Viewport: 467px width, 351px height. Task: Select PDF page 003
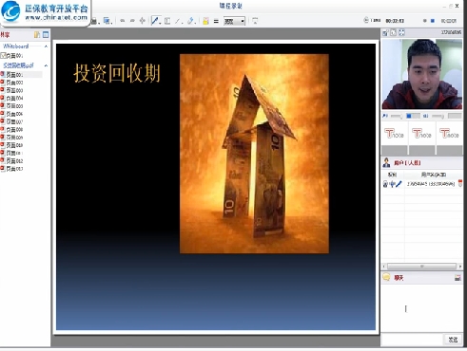coord(12,90)
